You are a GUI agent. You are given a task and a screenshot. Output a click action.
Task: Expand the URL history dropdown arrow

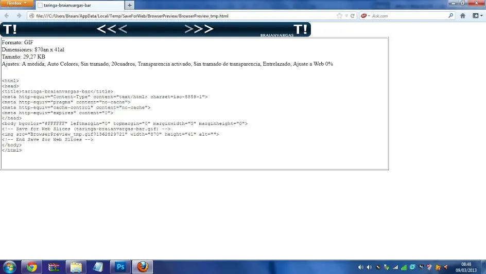point(346,16)
